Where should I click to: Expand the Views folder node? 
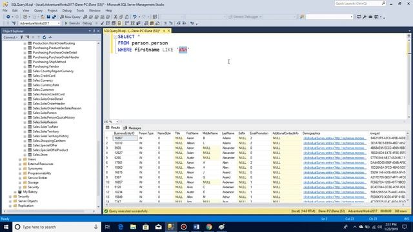(x=20, y=159)
